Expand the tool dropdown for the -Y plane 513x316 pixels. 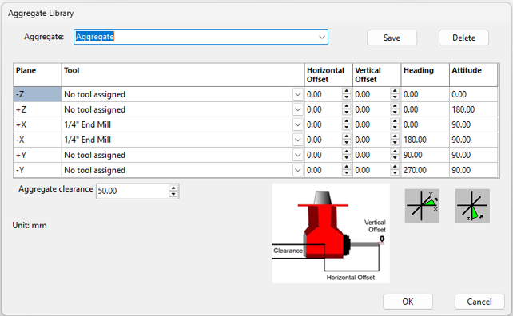[298, 170]
